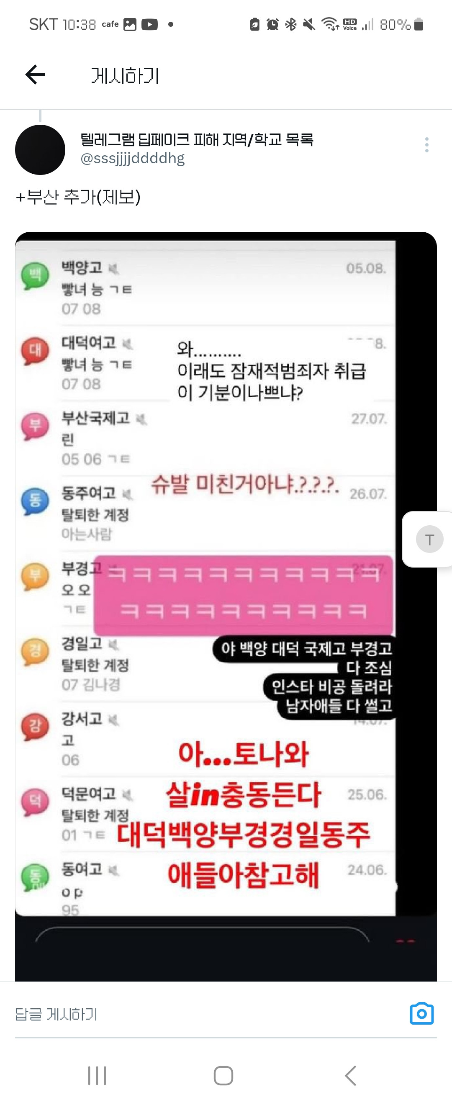Tap the Android back chevron

(x=350, y=1076)
